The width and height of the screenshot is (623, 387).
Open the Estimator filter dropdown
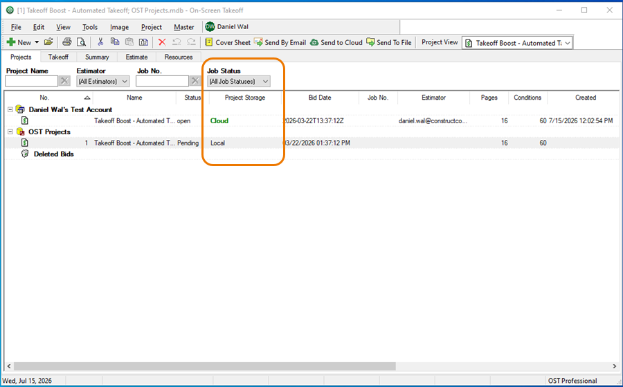point(103,81)
